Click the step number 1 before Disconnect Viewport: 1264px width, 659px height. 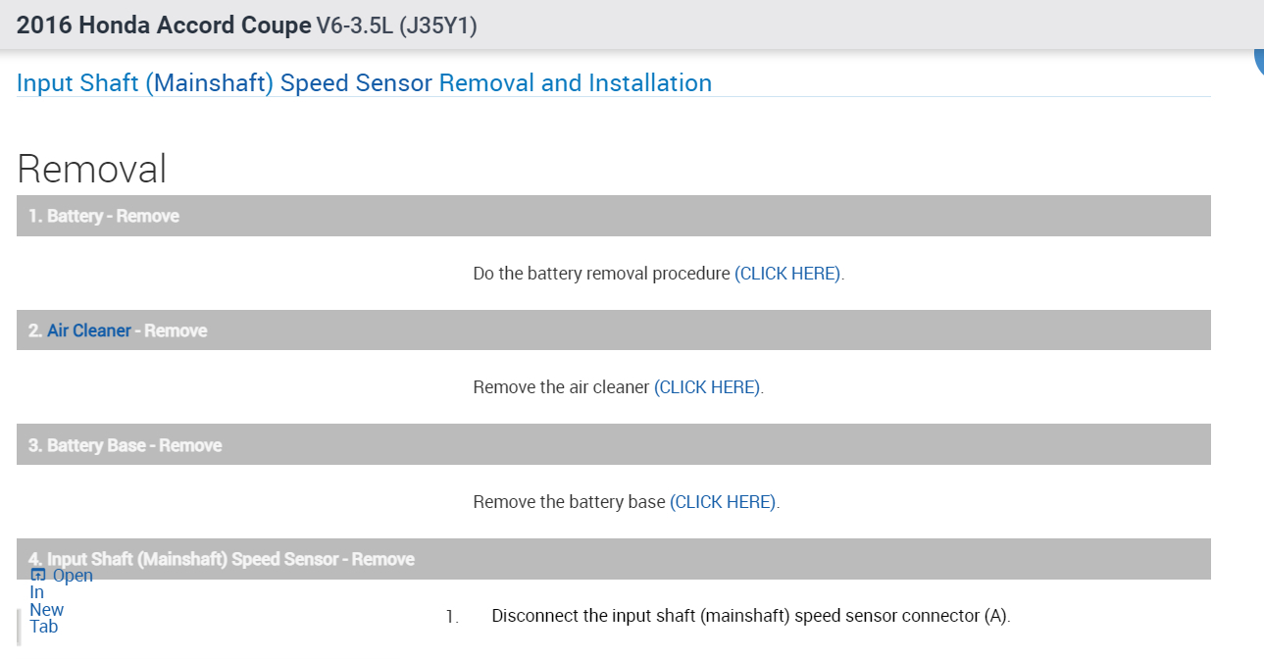point(451,617)
